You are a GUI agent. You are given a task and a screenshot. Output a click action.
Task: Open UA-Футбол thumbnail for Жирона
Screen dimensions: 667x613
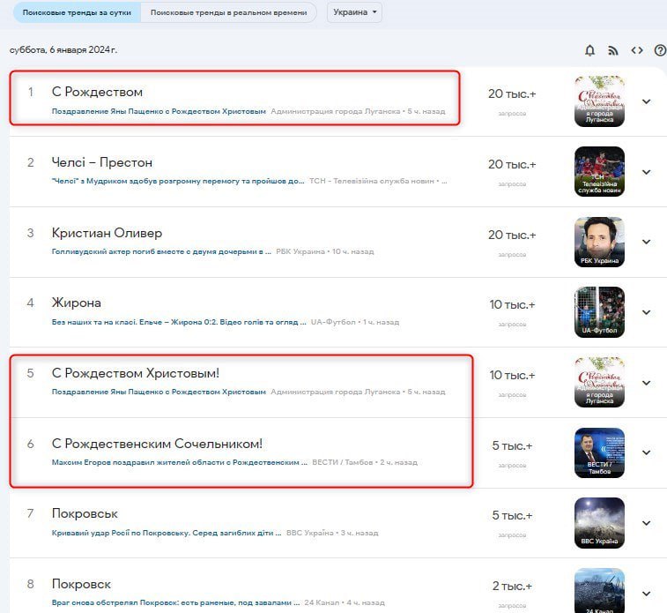tap(599, 311)
